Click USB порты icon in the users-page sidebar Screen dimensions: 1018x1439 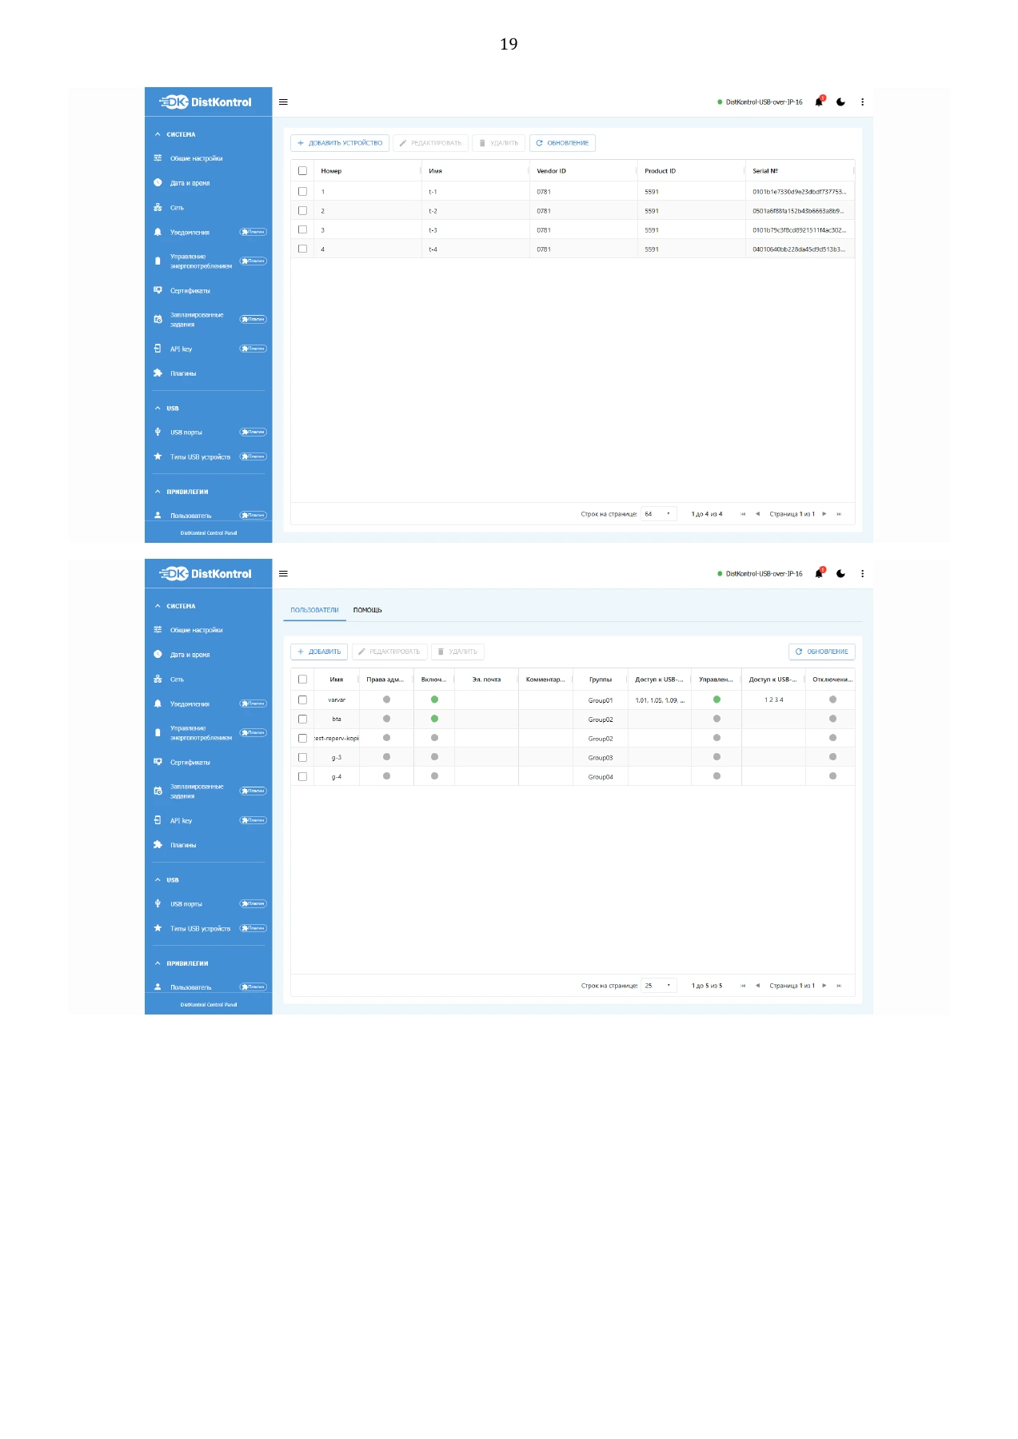point(158,904)
